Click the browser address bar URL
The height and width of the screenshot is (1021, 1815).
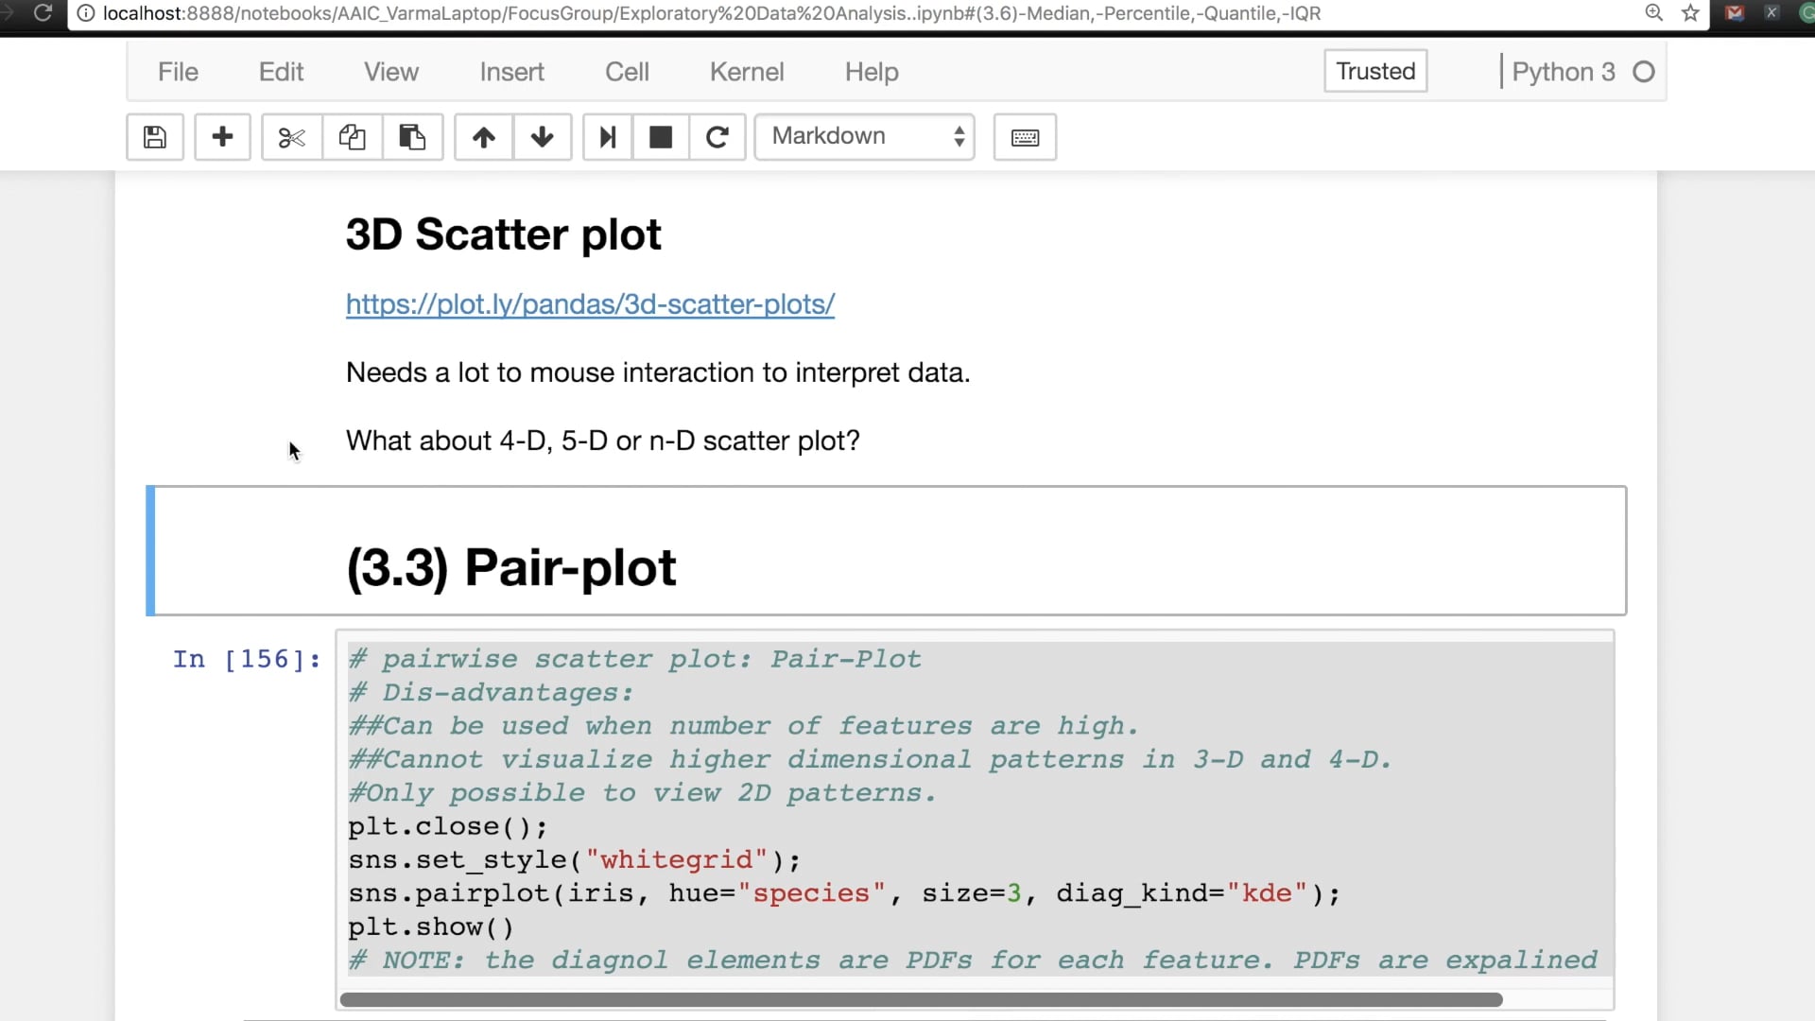[x=711, y=13]
